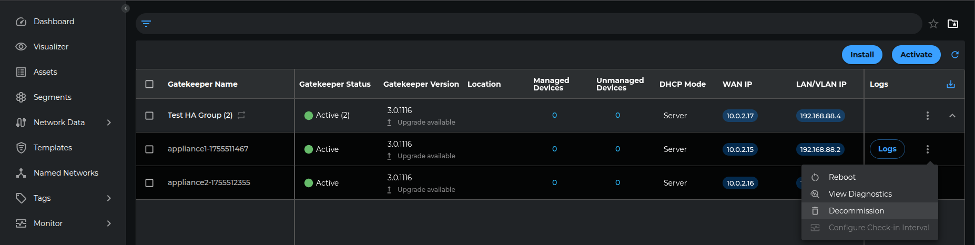Choose Decommission from the context menu
This screenshot has height=245, width=975.
[856, 211]
